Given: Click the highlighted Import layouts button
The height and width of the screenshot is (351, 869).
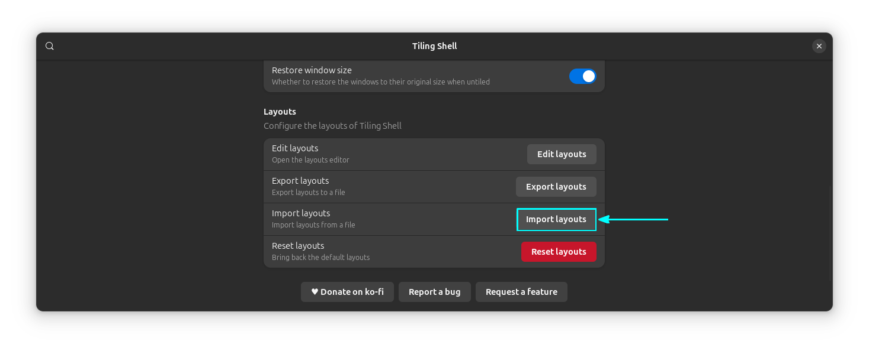Looking at the screenshot, I should click(x=556, y=219).
